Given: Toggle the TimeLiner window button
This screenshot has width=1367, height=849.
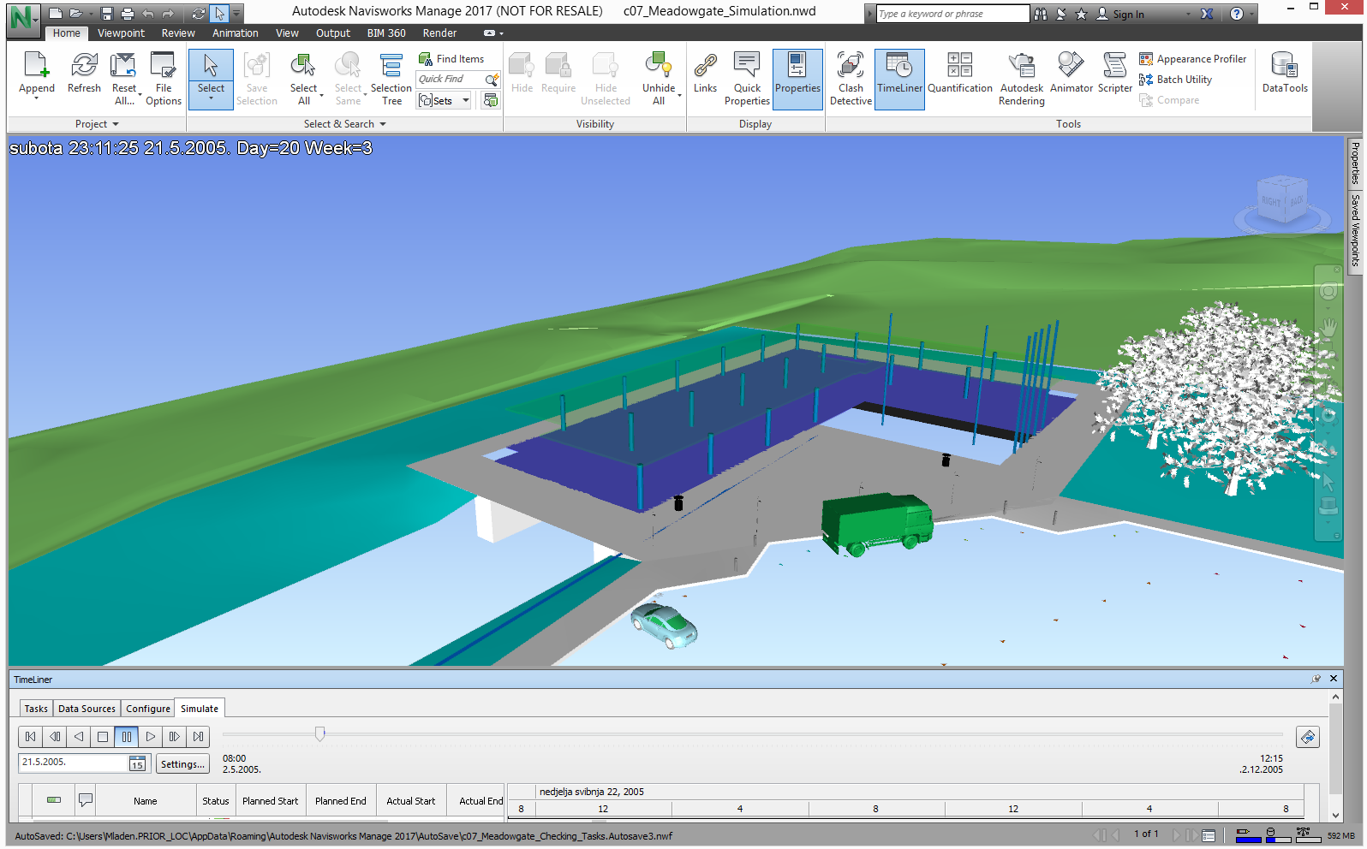Looking at the screenshot, I should click(899, 79).
